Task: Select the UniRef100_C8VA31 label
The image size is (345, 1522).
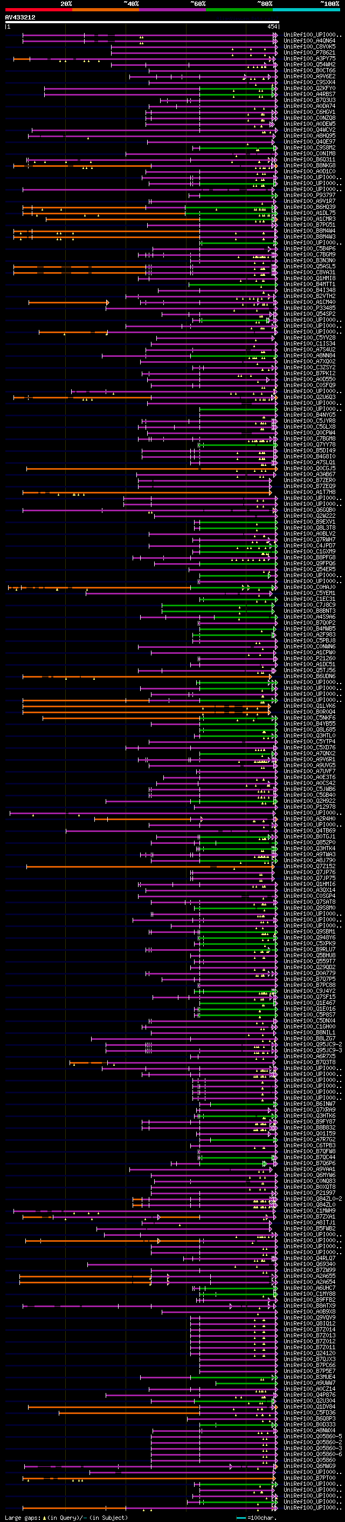Action: [x=309, y=272]
